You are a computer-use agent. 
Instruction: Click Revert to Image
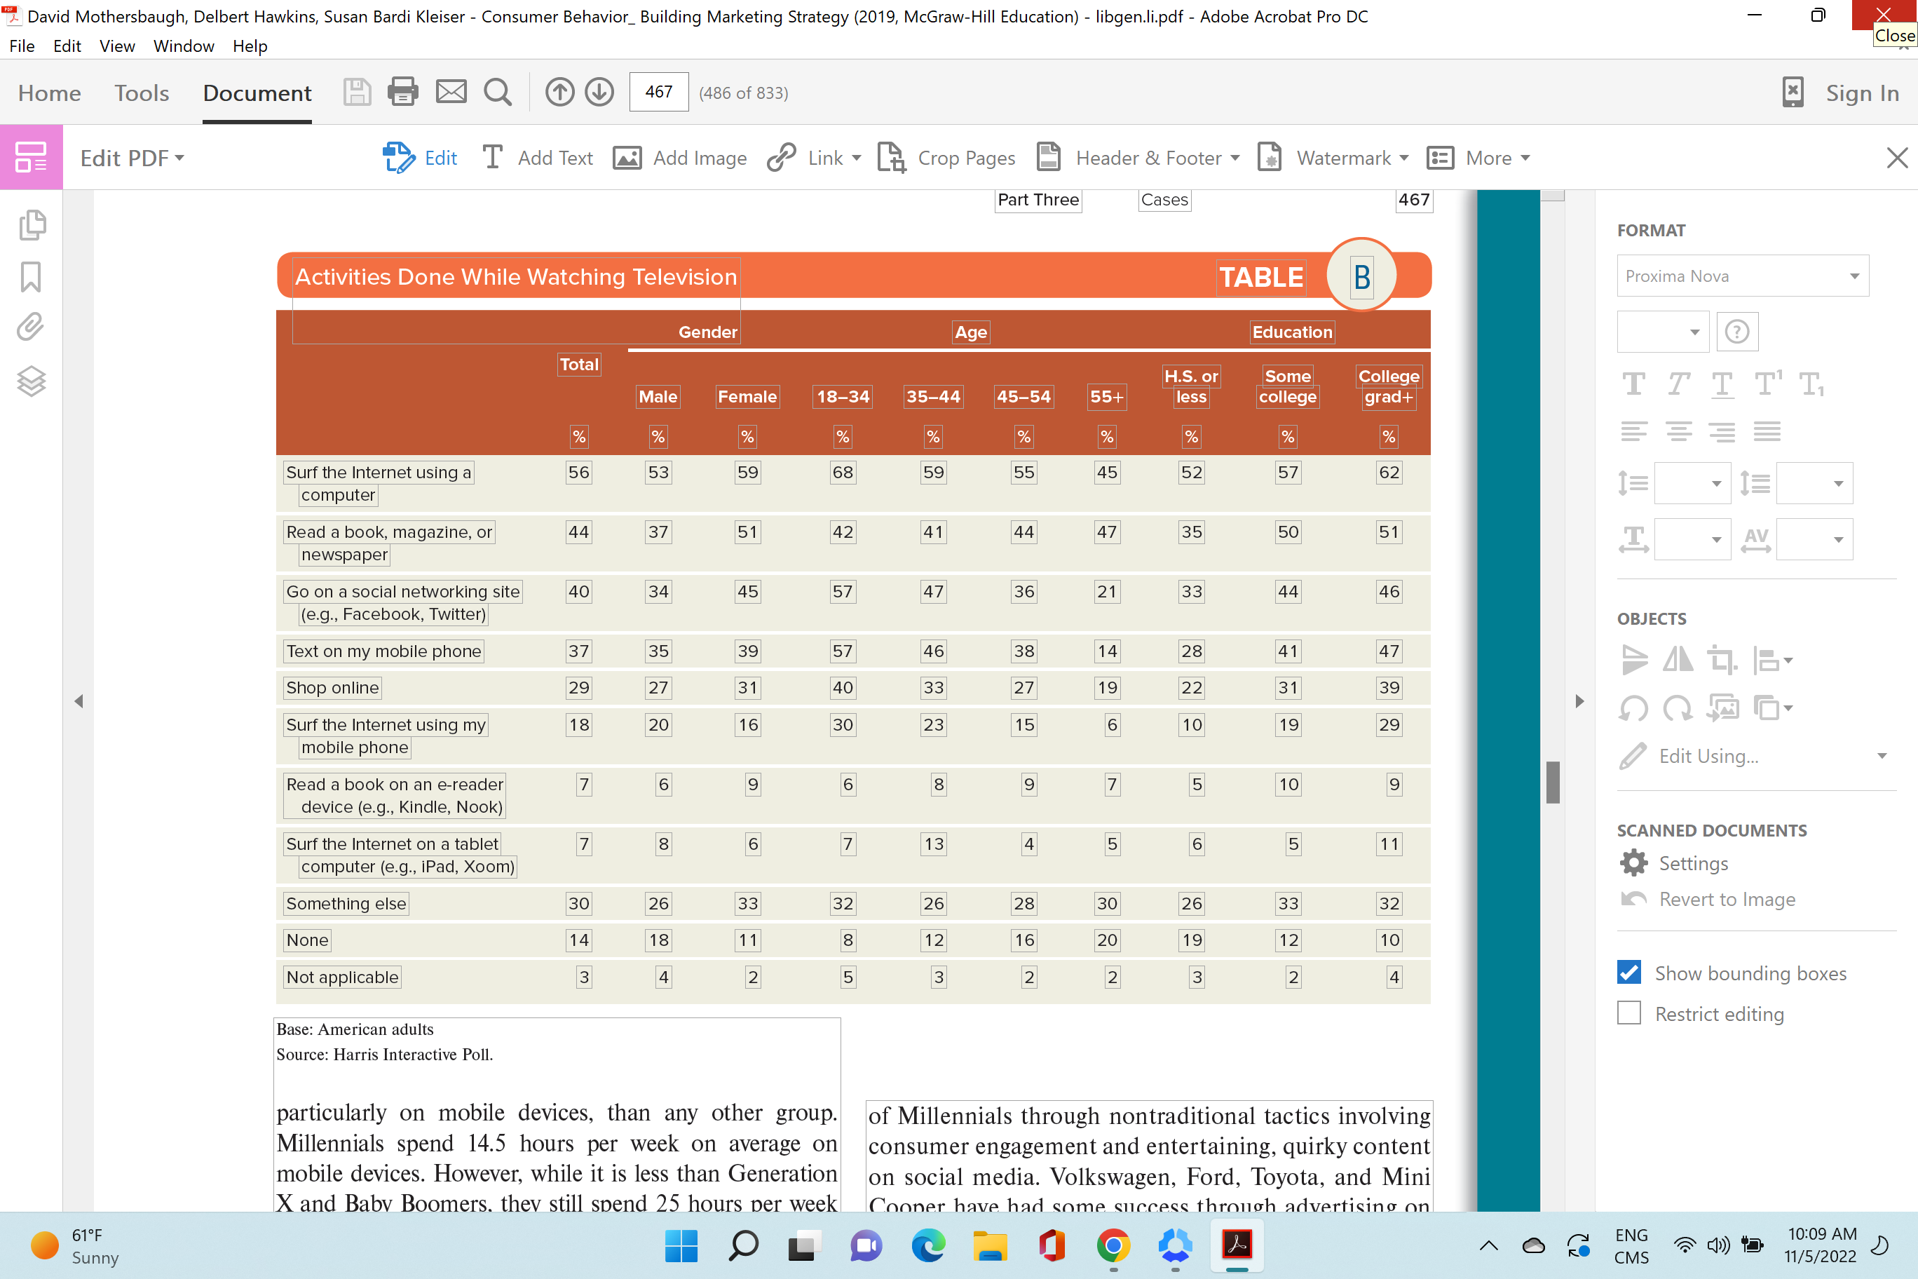click(x=1708, y=899)
